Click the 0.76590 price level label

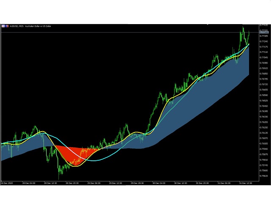tap(264, 95)
